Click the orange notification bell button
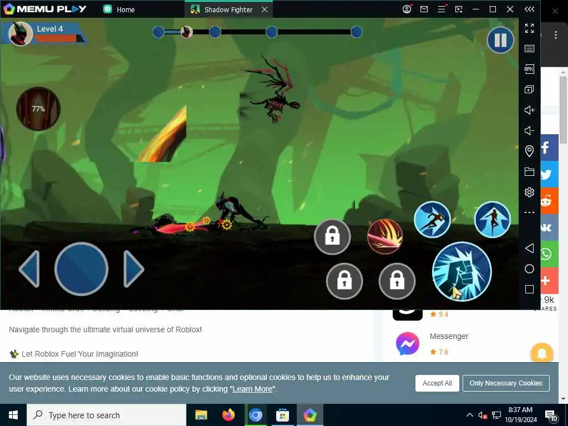Screen dimensions: 568x426 point(541,353)
